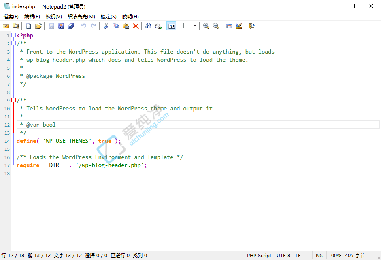Click the 找到 0 status entry
The width and height of the screenshot is (381, 260).
click(x=140, y=256)
